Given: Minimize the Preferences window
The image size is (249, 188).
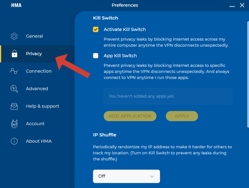Looking at the screenshot, I should (232, 6).
